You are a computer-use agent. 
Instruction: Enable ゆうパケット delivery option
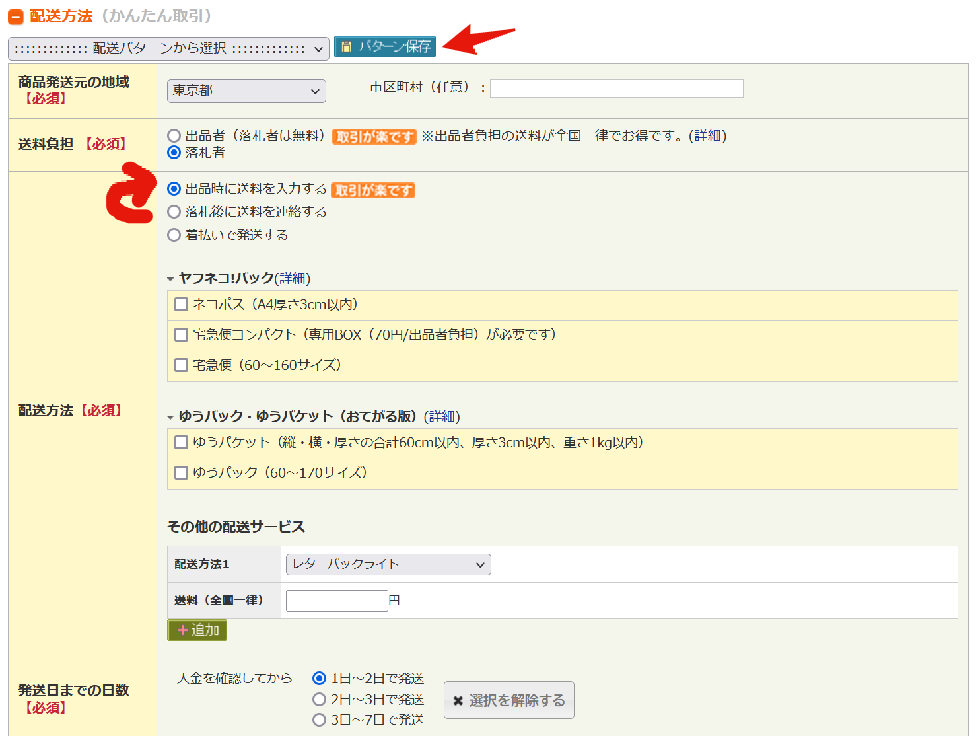point(181,442)
